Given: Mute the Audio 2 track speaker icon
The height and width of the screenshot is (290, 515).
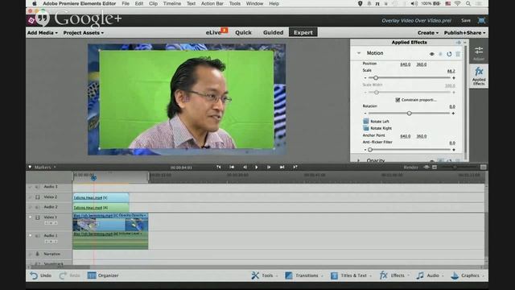Looking at the screenshot, I should (x=37, y=207).
